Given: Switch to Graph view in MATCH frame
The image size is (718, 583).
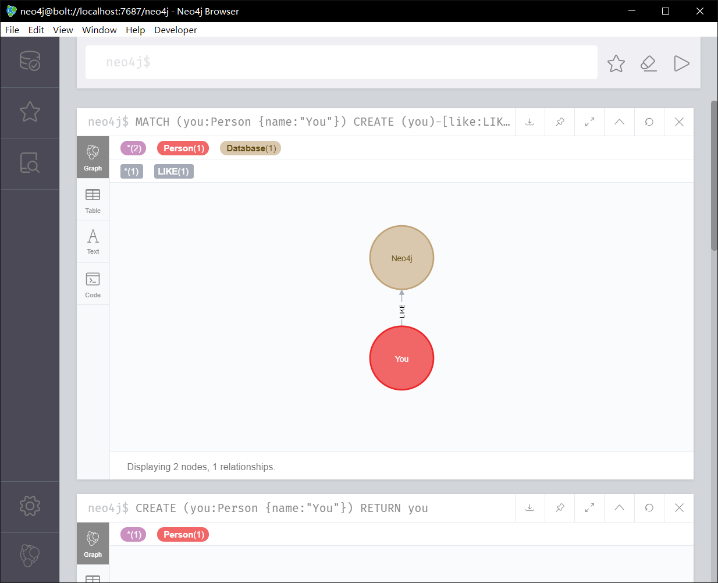Looking at the screenshot, I should pos(93,157).
